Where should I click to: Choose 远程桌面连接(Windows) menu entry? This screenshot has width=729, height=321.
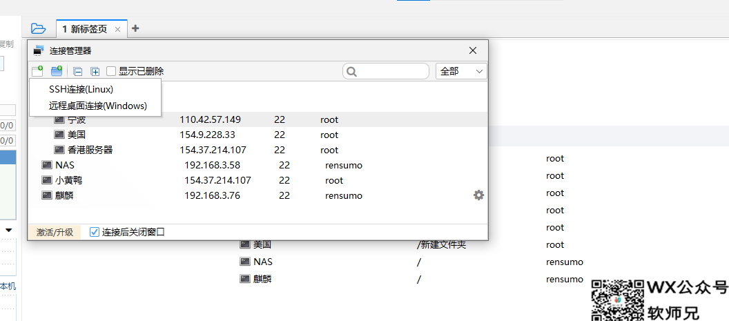click(97, 106)
